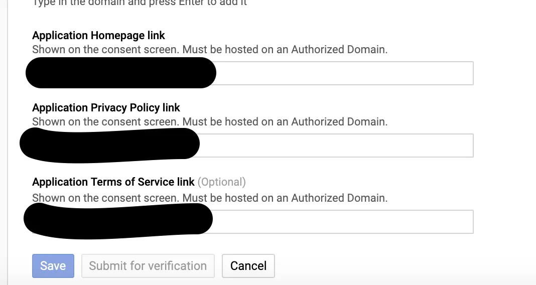Click the empty right end of the Terms of Service field
536x285 pixels.
[343, 222]
